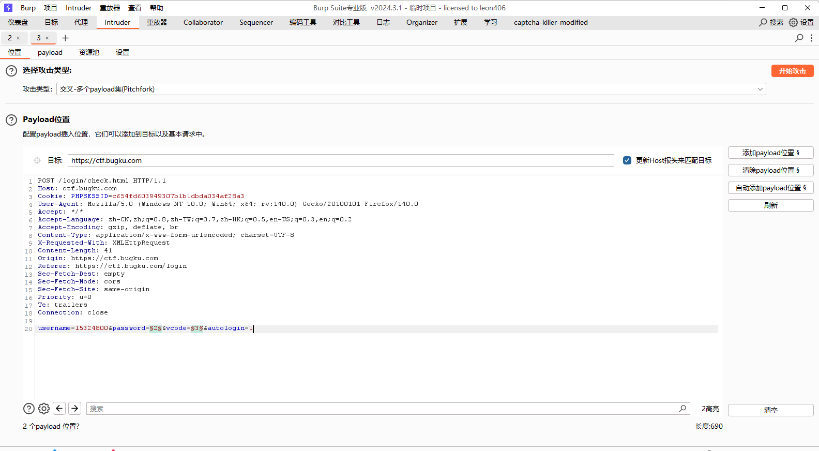Click the User-Agent header line
819x451 pixels.
point(228,204)
